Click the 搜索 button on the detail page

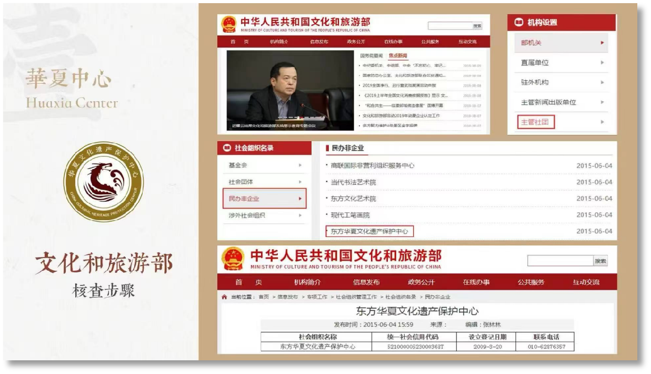click(600, 261)
